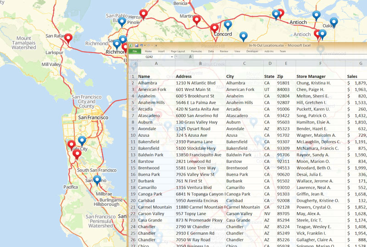The width and height of the screenshot is (367, 247).
Task: Click the Select All corner of the sheet
Action: click(x=133, y=64)
